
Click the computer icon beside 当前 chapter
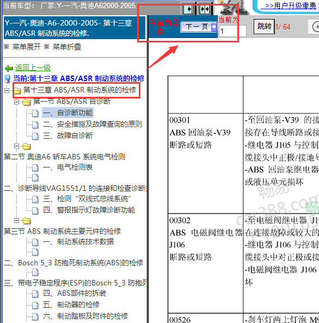8,79
